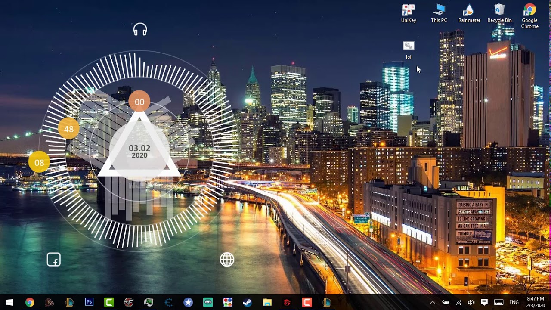Open Photoshop from the taskbar
The height and width of the screenshot is (310, 551).
pyautogui.click(x=89, y=302)
